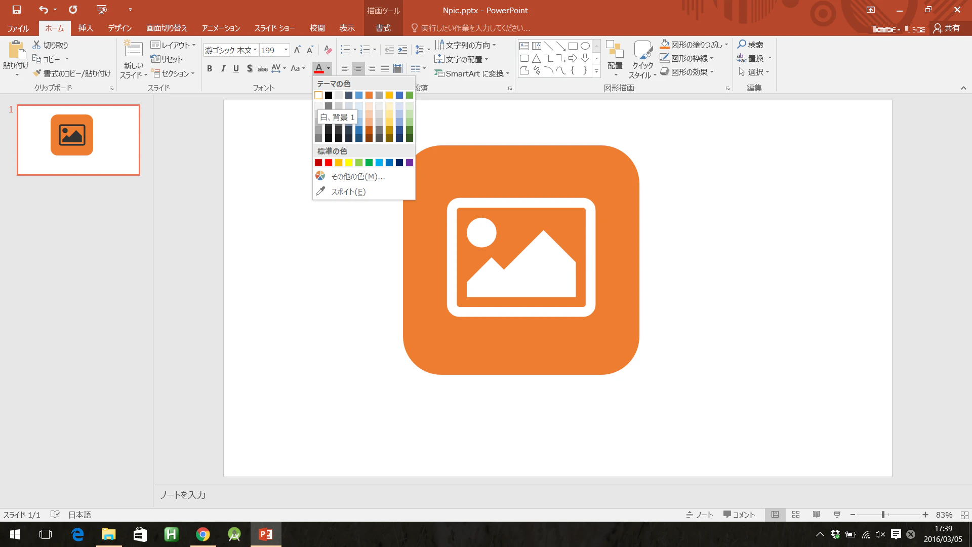Open the File (ファイル) tab
The width and height of the screenshot is (972, 547).
(18, 28)
